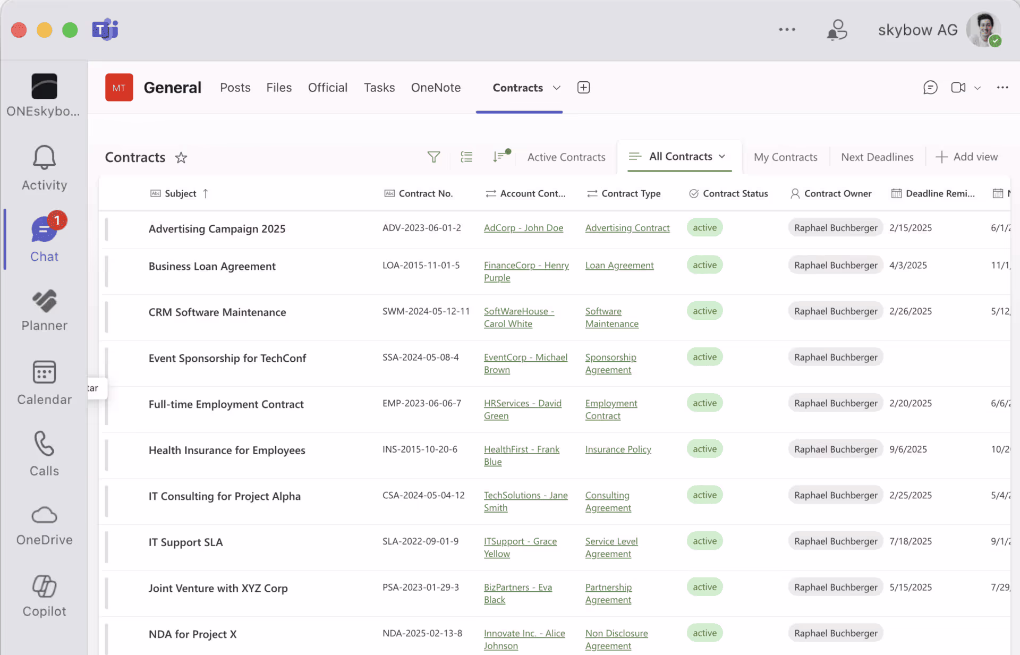Switch to the OneNote tab
1020x655 pixels.
[436, 88]
